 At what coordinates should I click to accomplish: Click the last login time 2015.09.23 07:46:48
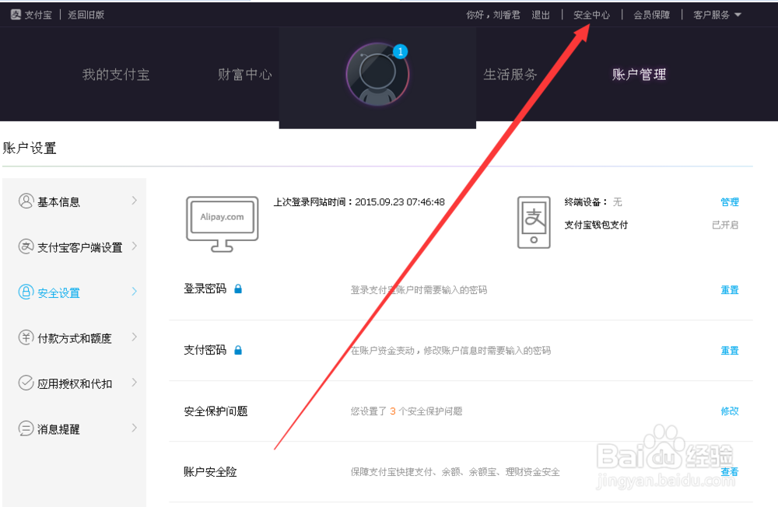point(400,202)
